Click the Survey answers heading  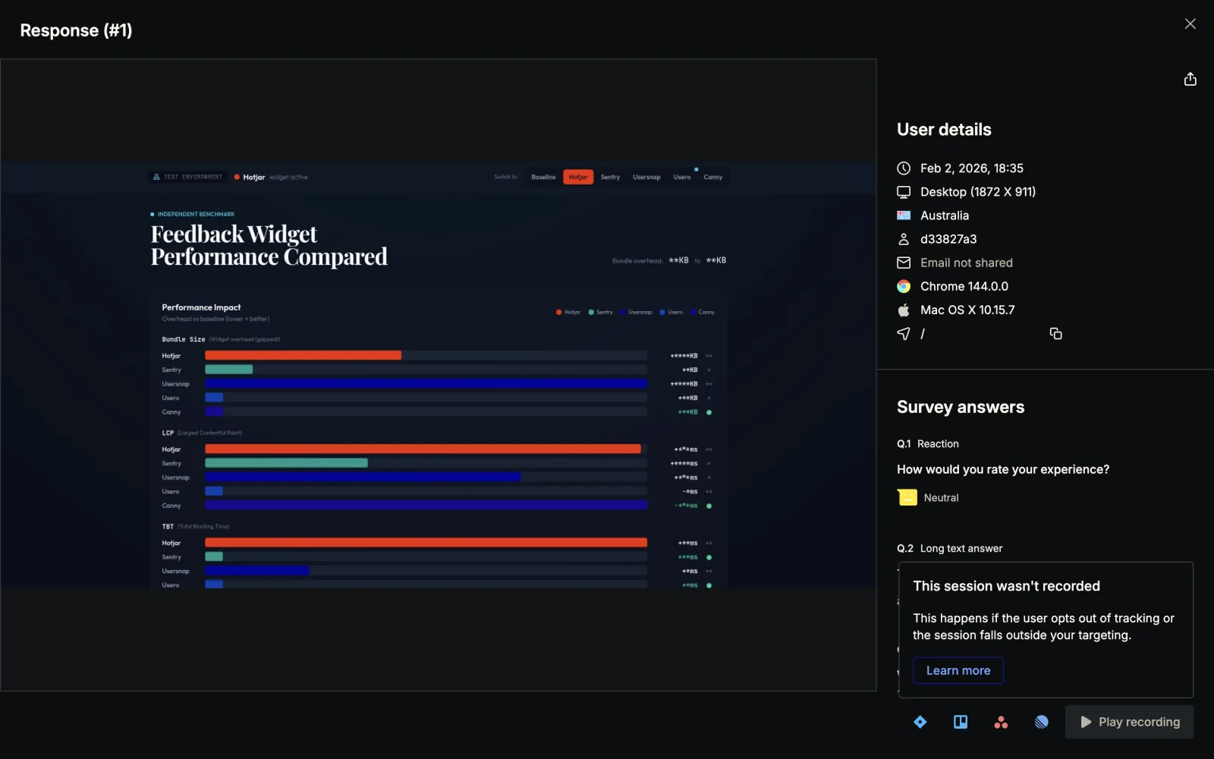tap(961, 407)
